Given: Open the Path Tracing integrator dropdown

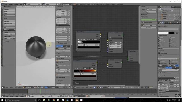Looking at the screenshot, I should [x=163, y=80].
